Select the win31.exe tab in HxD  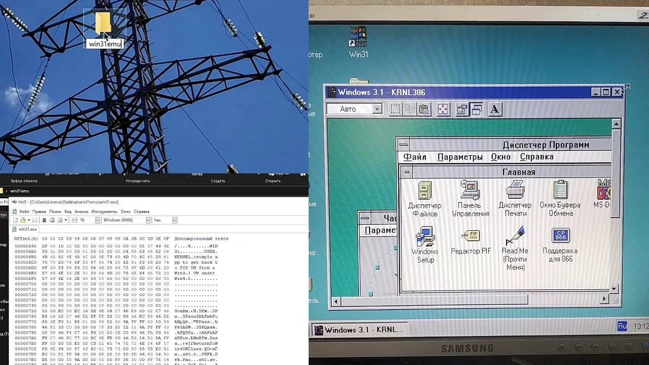pyautogui.click(x=25, y=229)
